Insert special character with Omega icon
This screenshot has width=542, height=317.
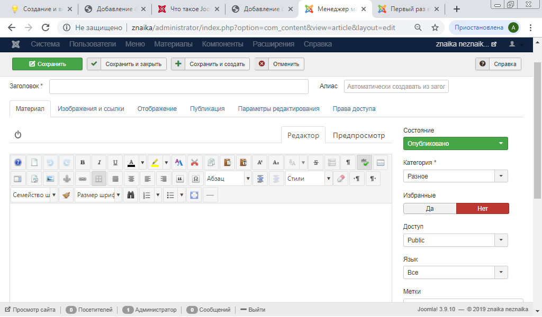(196, 179)
